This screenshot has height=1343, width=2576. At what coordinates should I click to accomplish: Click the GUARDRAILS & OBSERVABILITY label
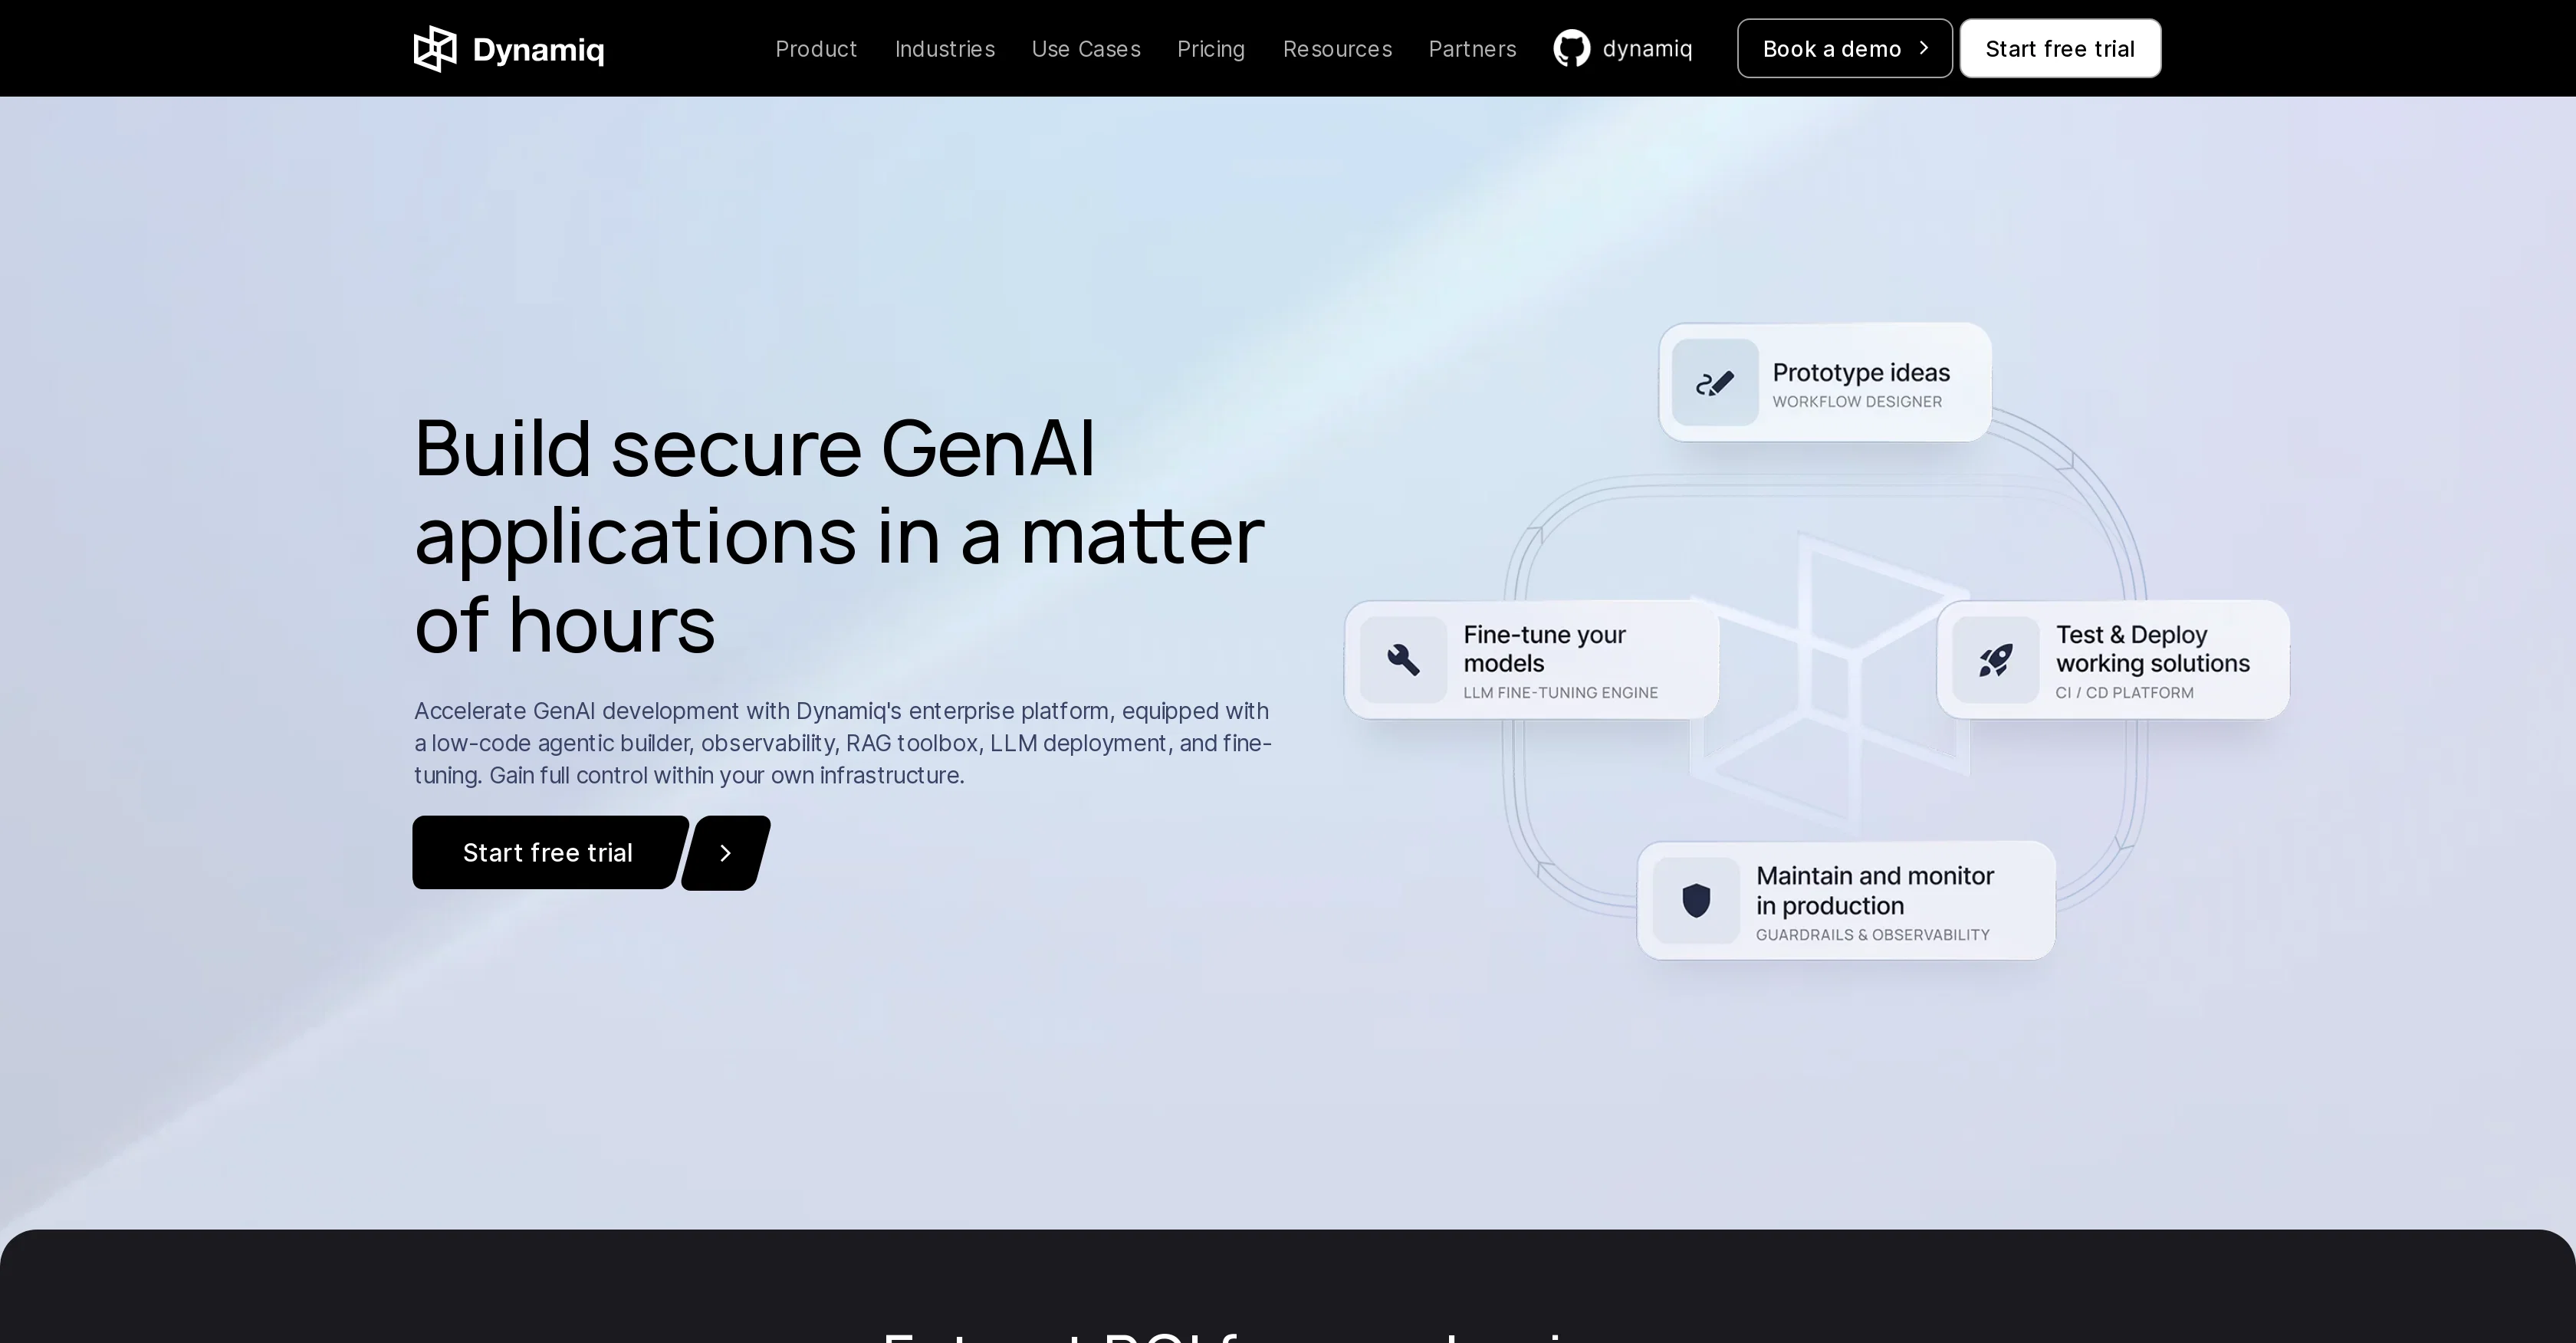tap(1872, 935)
